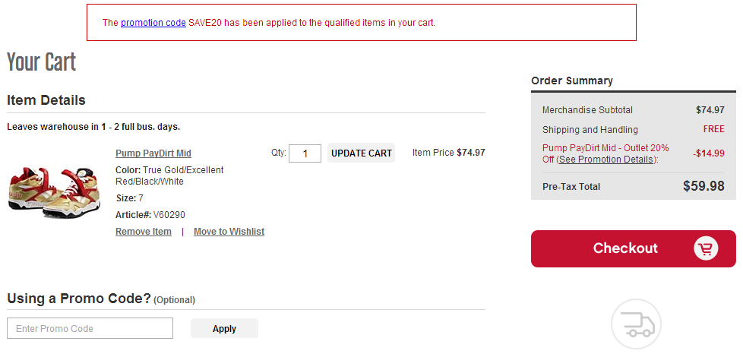The width and height of the screenshot is (743, 354).
Task: Click the Pre-Tax Total amount $59.98
Action: click(x=703, y=186)
